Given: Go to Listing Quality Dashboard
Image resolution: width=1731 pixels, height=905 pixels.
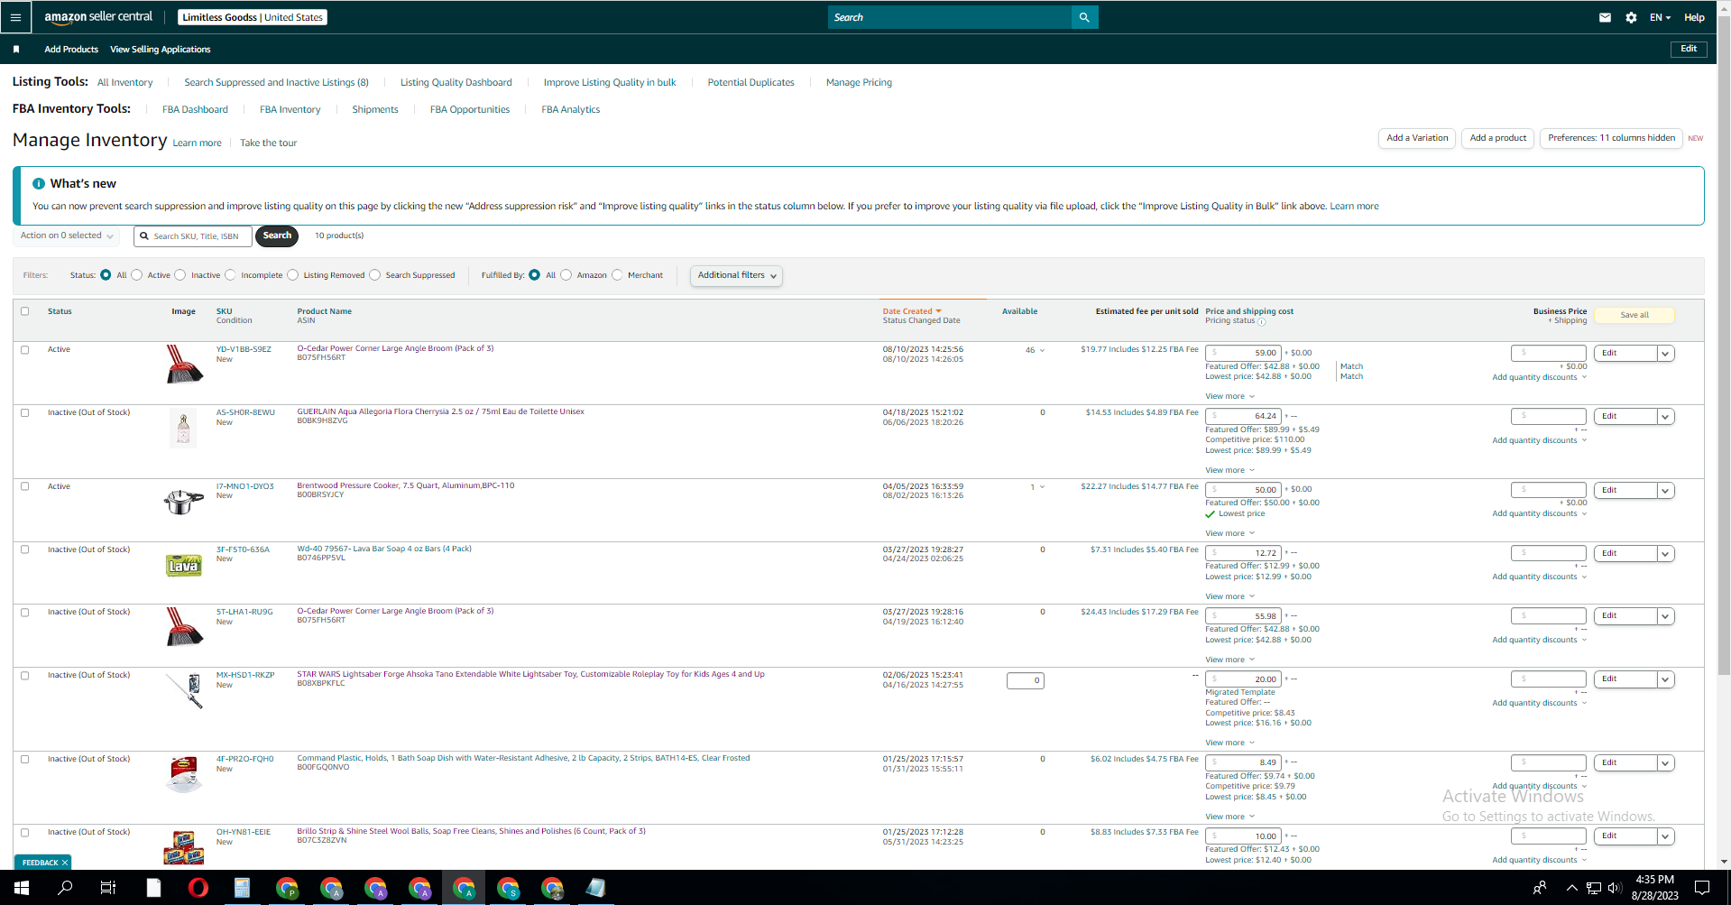Looking at the screenshot, I should pyautogui.click(x=456, y=83).
